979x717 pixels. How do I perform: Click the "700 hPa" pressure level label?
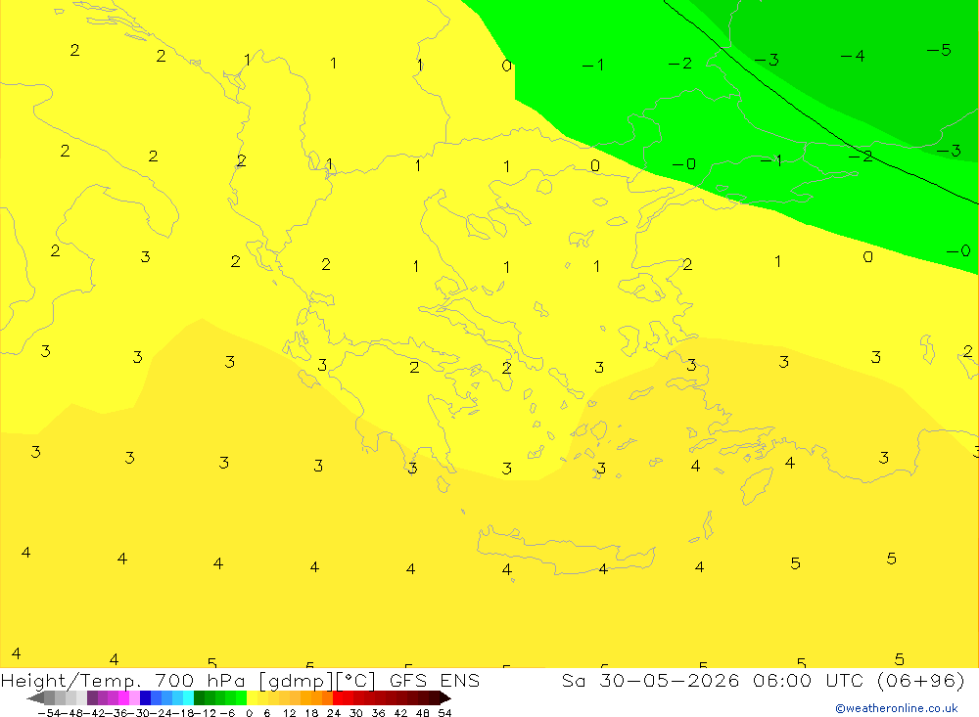(199, 680)
